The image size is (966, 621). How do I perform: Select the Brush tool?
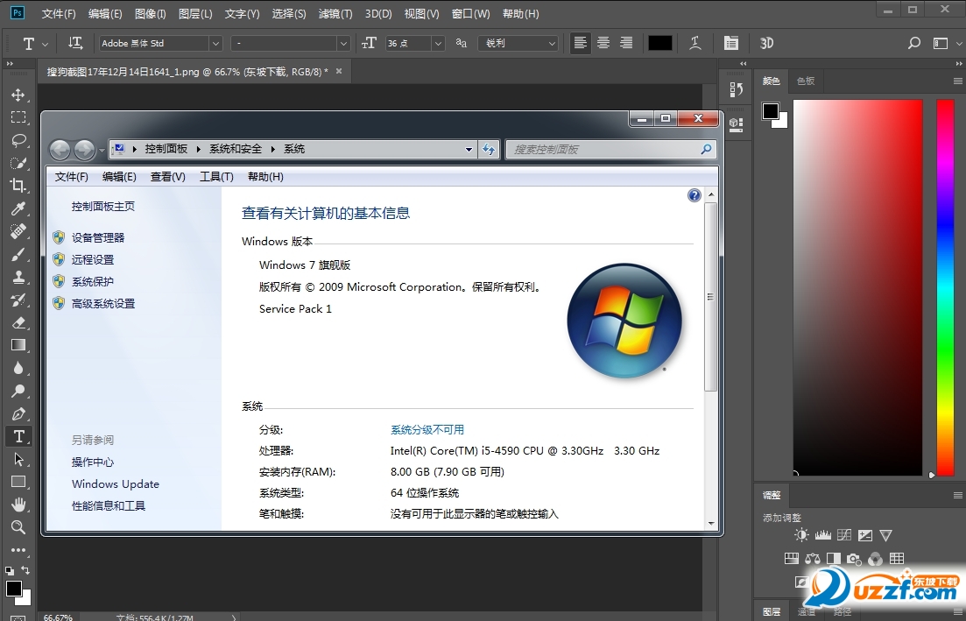[18, 254]
